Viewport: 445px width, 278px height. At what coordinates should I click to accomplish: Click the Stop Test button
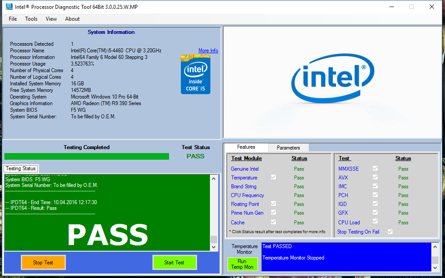pyautogui.click(x=43, y=263)
